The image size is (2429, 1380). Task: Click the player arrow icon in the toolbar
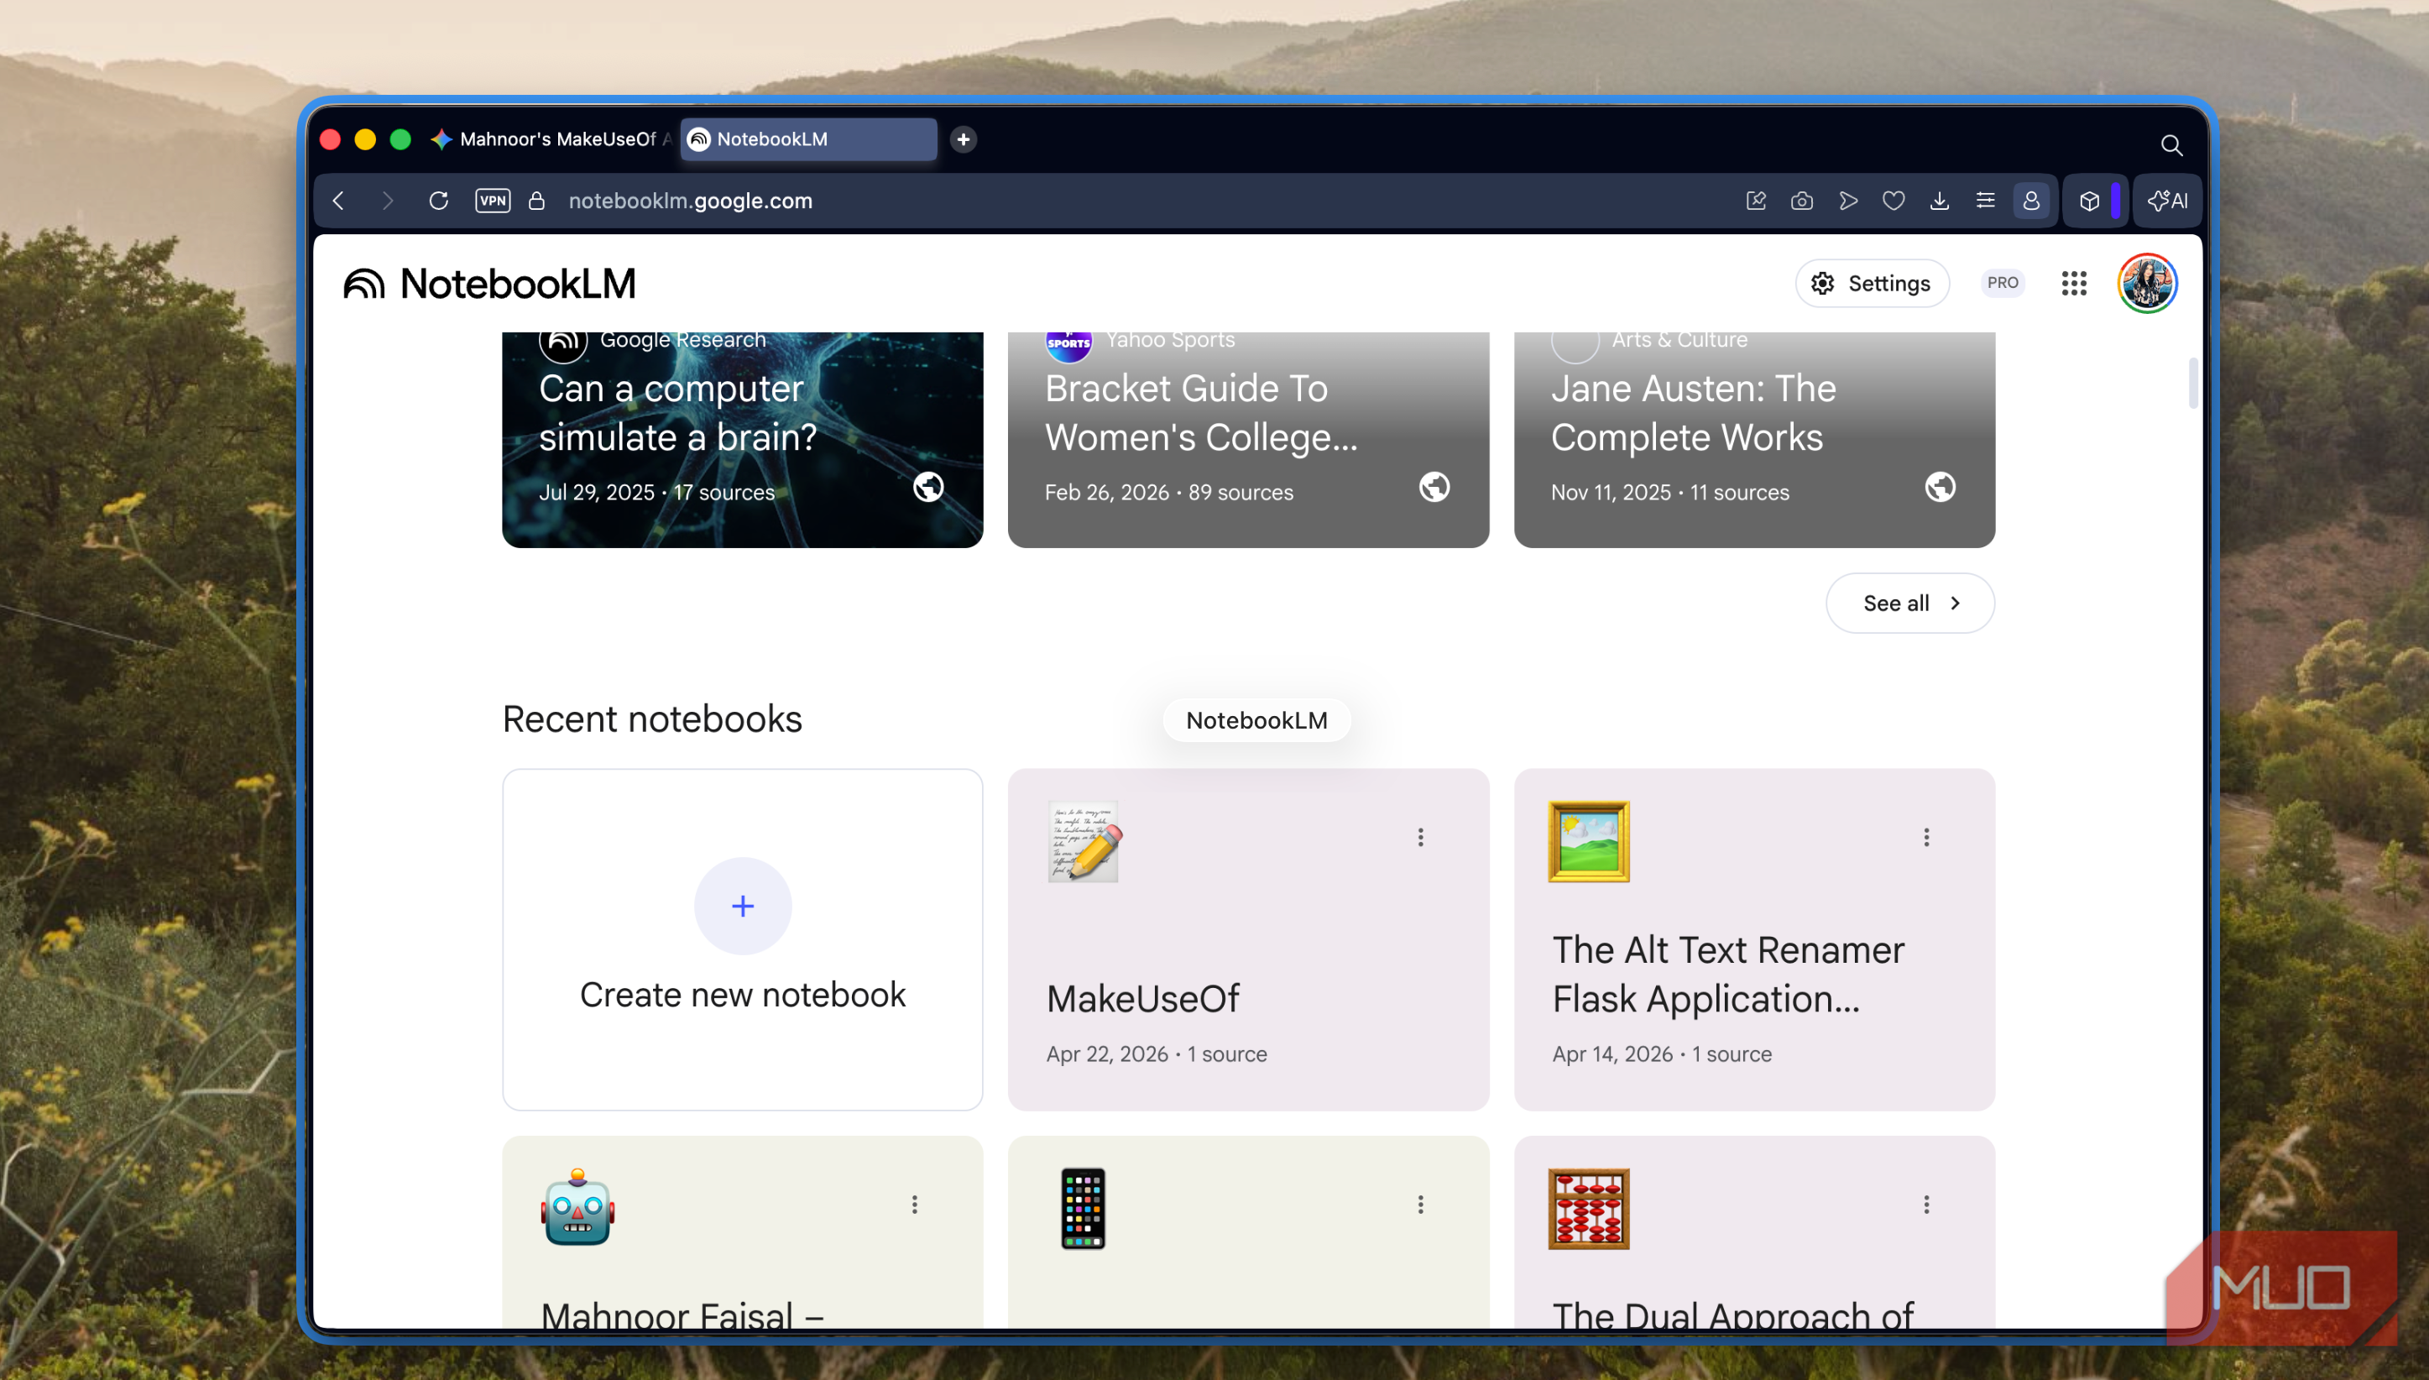click(x=1848, y=201)
